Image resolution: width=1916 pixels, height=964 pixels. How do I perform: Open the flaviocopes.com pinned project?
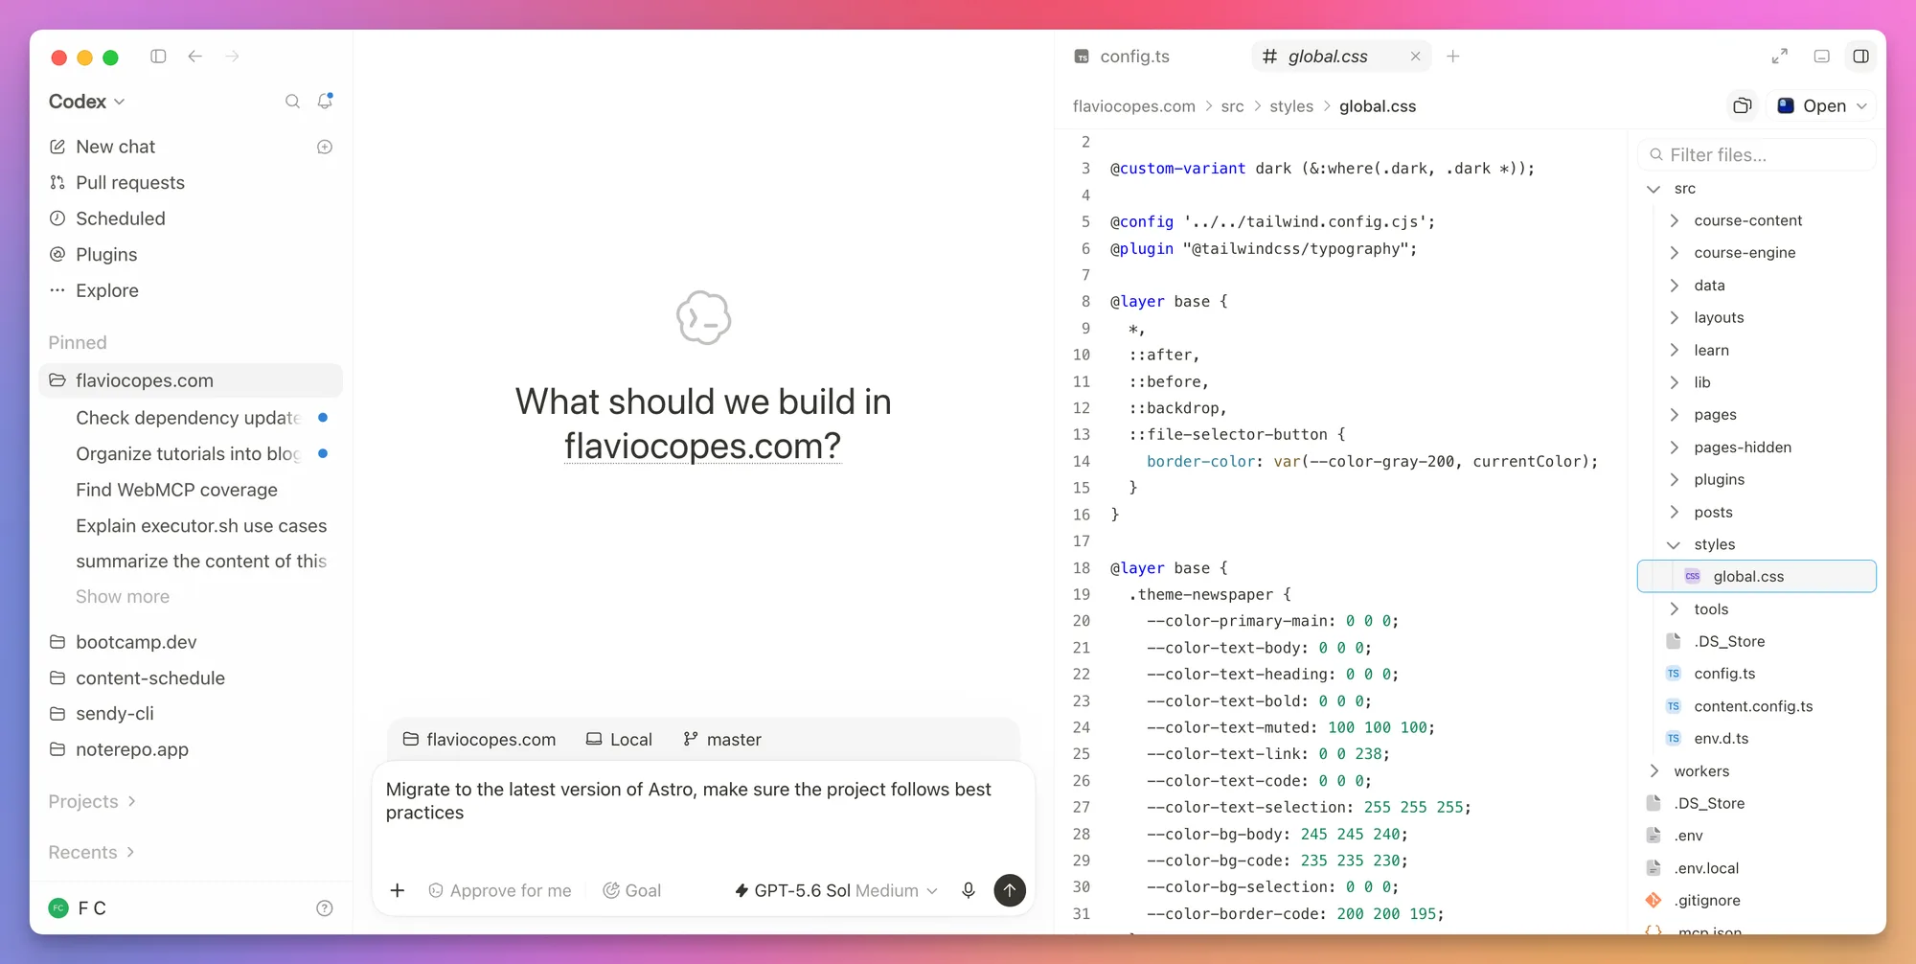click(191, 380)
